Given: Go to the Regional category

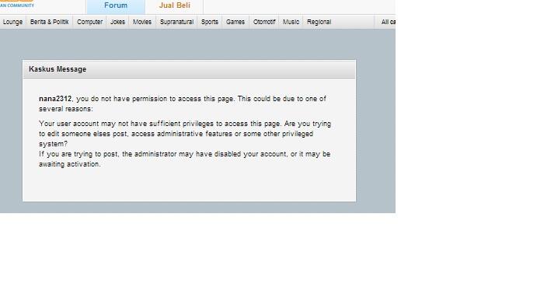Looking at the screenshot, I should click(x=319, y=22).
